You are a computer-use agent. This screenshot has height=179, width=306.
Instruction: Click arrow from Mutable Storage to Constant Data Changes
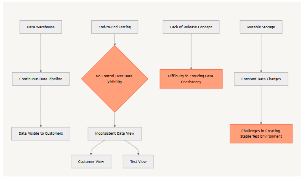pos(261,53)
